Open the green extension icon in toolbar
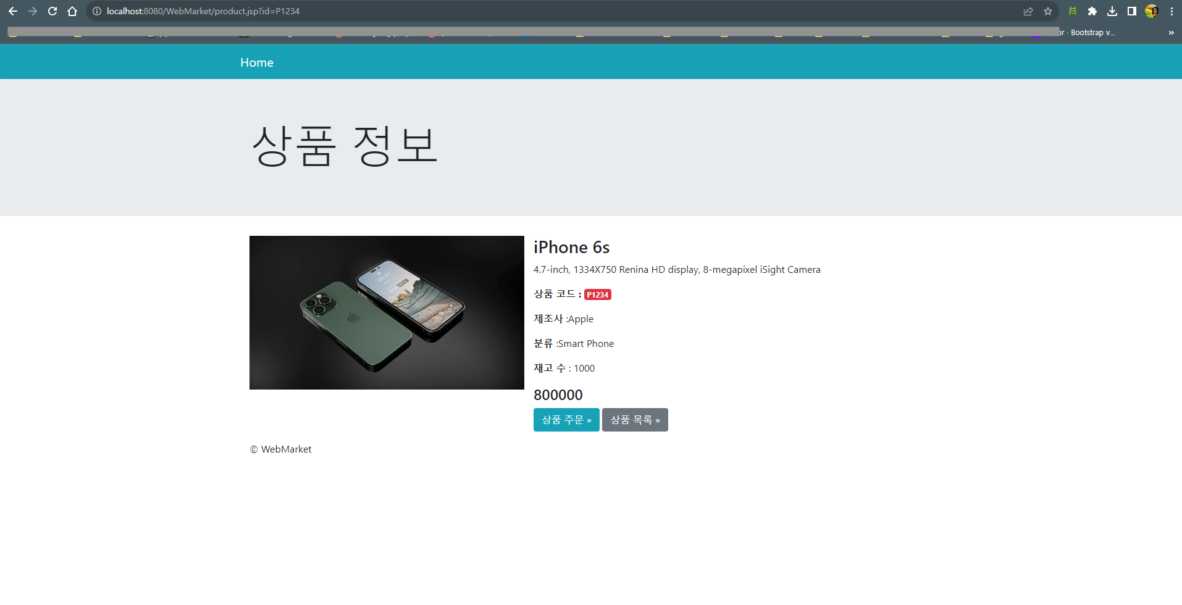The image size is (1182, 605). tap(1073, 11)
